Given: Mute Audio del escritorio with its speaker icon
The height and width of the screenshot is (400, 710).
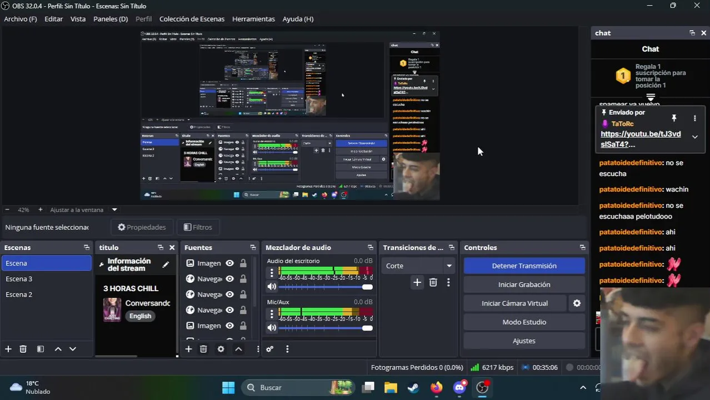Looking at the screenshot, I should click(272, 287).
